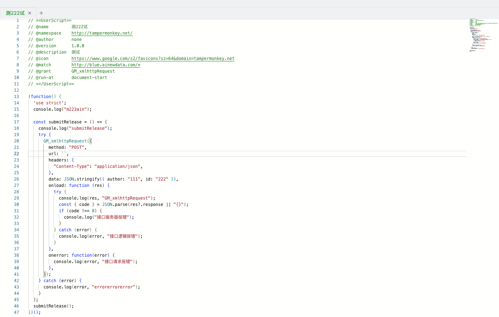Add a new tab with plus icon
Image resolution: width=499 pixels, height=317 pixels.
click(41, 13)
